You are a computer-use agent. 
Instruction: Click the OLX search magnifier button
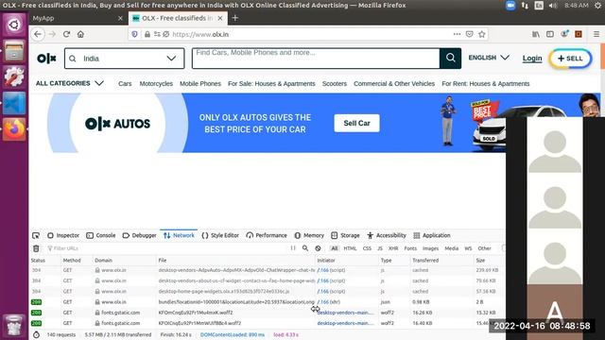click(450, 59)
